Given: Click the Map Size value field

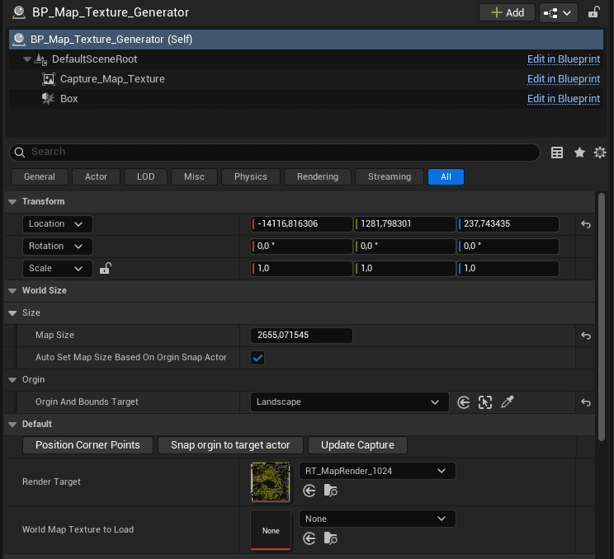Looking at the screenshot, I should click(x=301, y=336).
